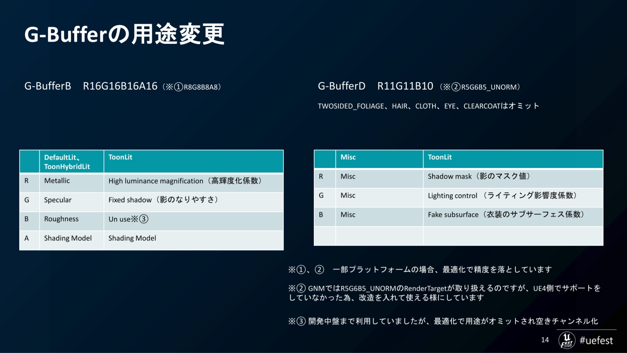Click the ToonLit header in the G-BufferB table

pos(120,157)
